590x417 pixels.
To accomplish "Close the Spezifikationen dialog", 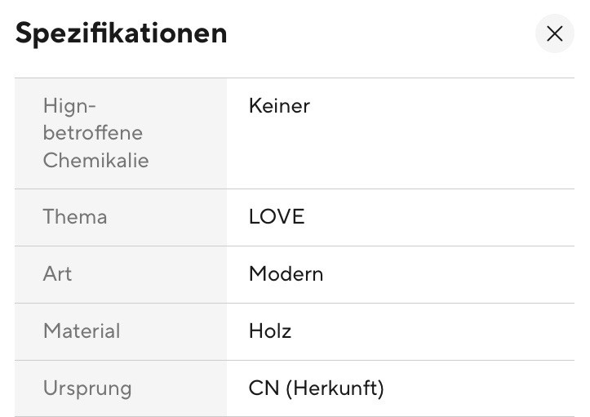I will coord(555,33).
